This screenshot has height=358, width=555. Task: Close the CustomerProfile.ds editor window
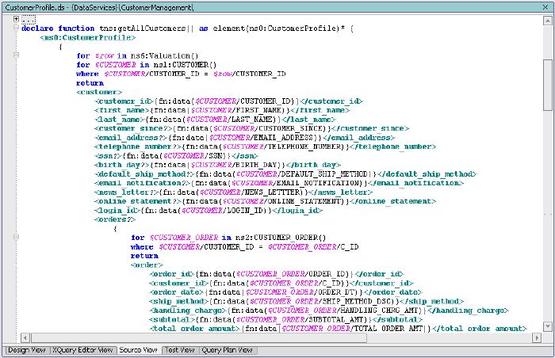click(545, 7)
